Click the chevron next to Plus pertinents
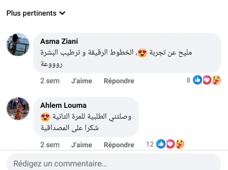The image size is (228, 170). (62, 13)
